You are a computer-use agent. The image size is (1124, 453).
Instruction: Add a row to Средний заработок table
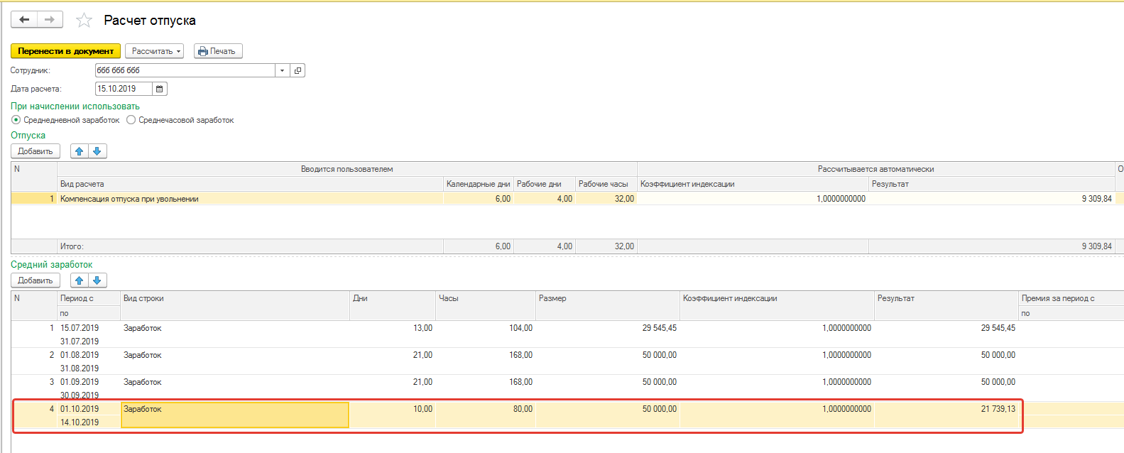36,280
